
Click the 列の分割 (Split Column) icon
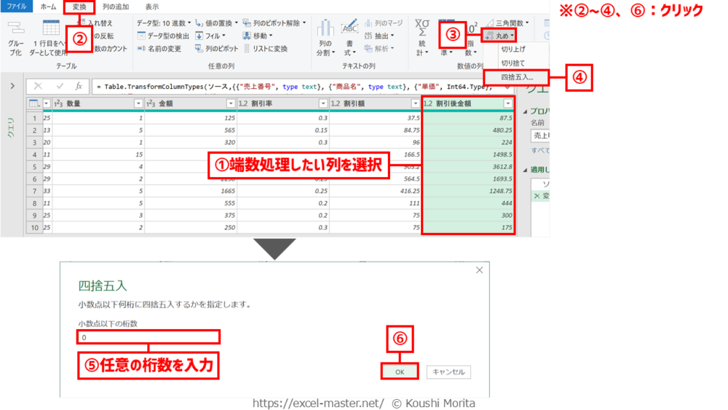325,29
